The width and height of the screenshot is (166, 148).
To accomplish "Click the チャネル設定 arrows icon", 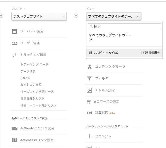I will [89, 90].
